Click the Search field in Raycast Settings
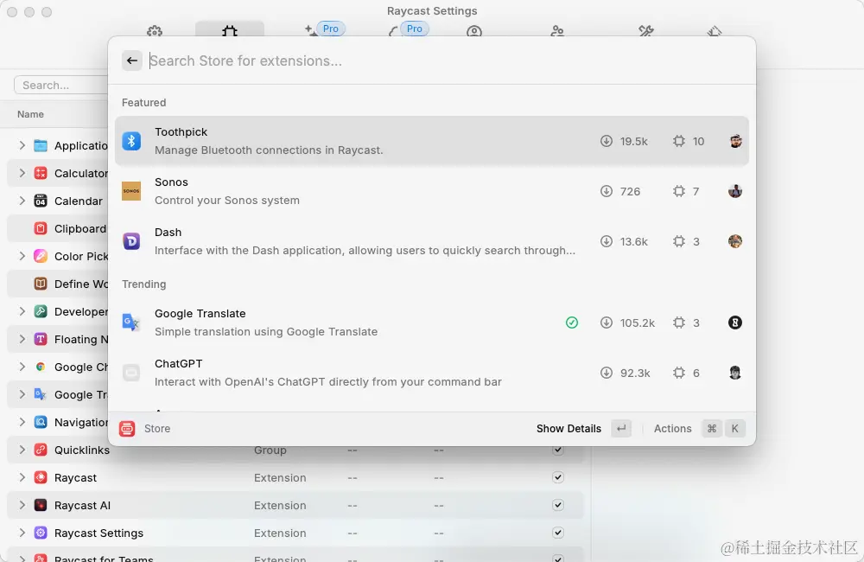864x562 pixels. click(x=61, y=85)
